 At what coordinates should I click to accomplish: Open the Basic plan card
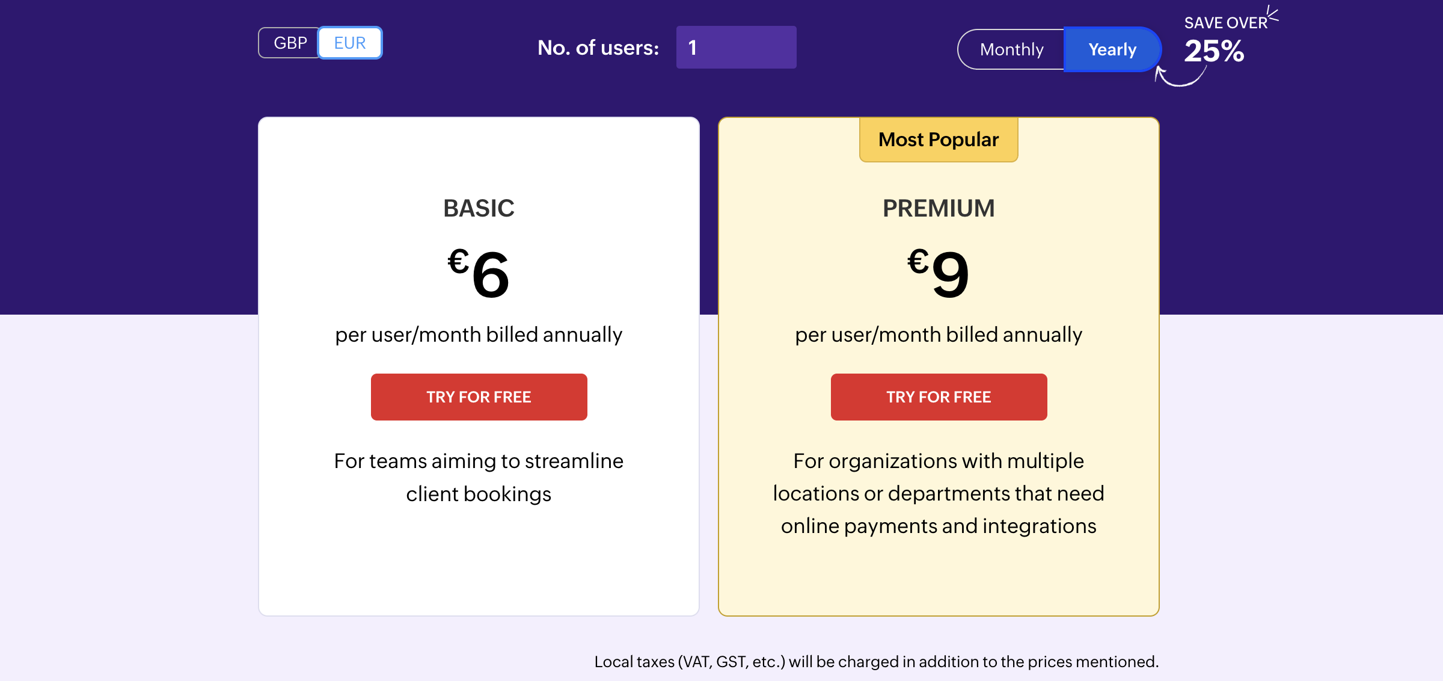point(479,572)
